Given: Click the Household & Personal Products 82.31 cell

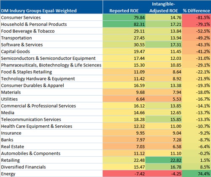Looking at the screenshot, I should coord(124,24).
